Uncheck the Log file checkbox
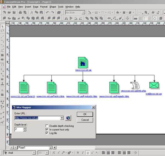165x156 pixels. coord(47,133)
